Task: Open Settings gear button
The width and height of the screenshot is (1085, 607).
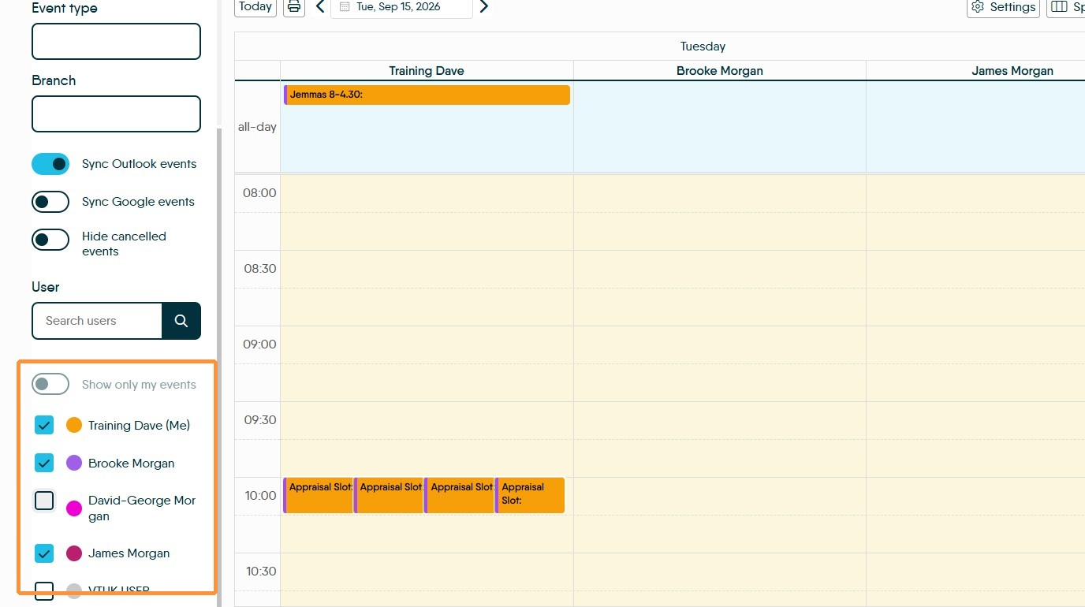Action: tap(1004, 7)
